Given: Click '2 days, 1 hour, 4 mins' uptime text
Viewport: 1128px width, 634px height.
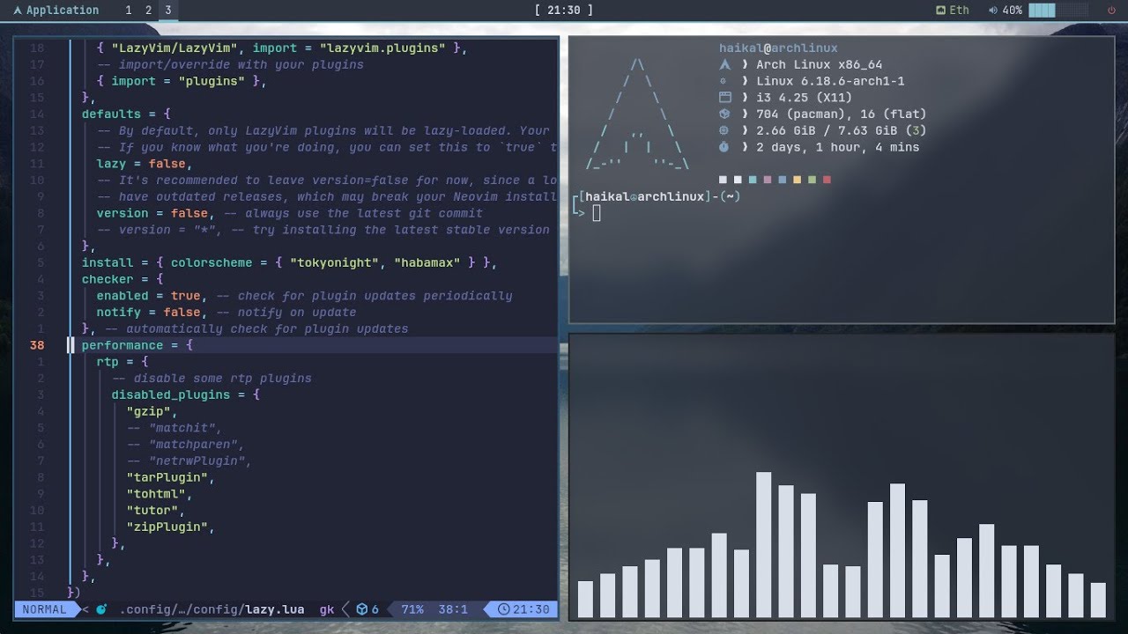Looking at the screenshot, I should (x=837, y=147).
